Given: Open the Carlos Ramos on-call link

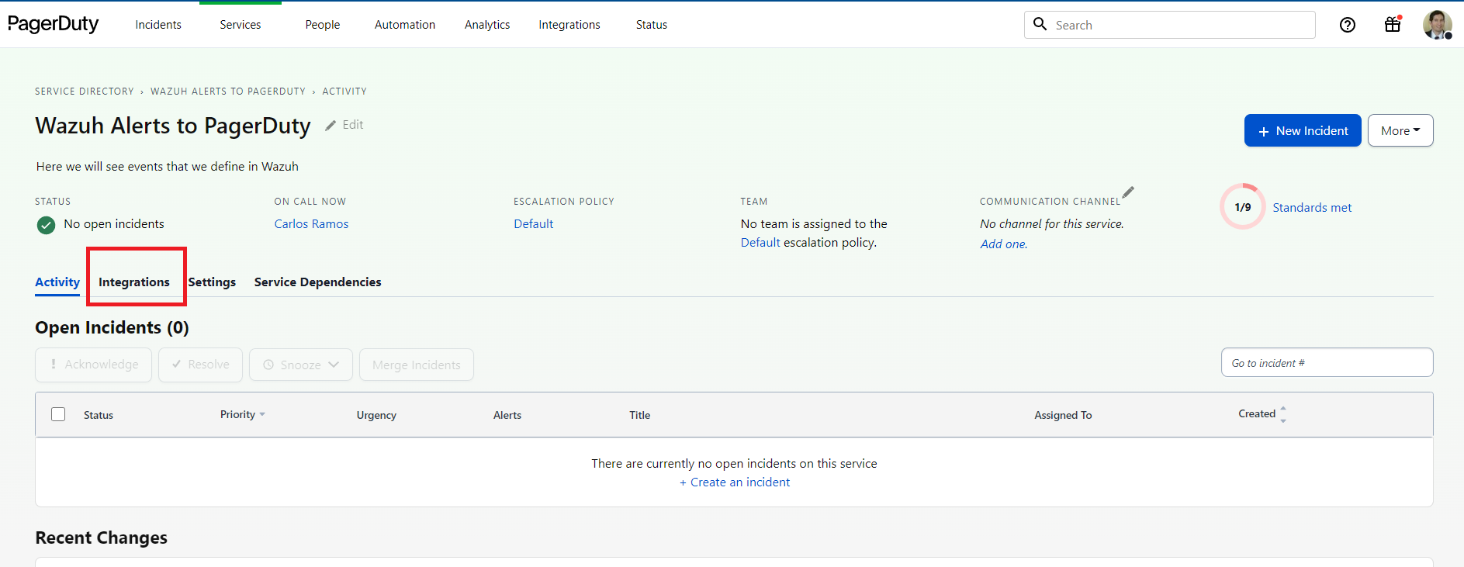Looking at the screenshot, I should [x=311, y=224].
